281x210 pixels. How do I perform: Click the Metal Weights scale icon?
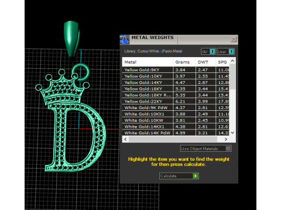(124, 40)
